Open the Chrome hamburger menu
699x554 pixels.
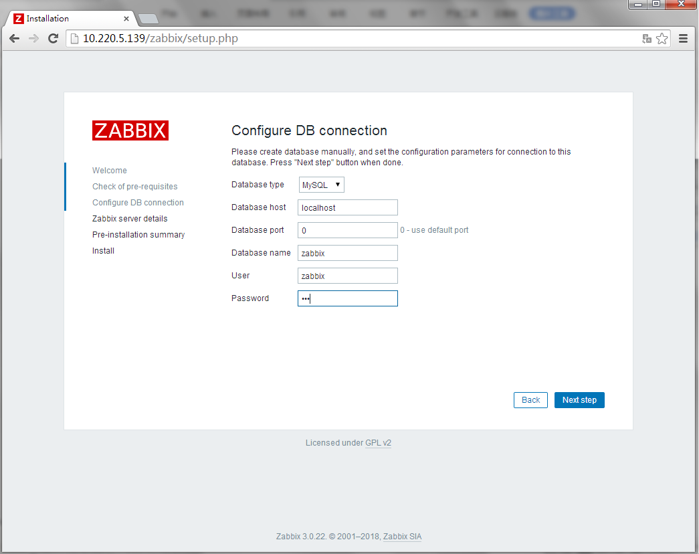(683, 38)
